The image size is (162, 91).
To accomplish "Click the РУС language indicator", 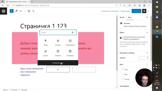I will point(157,76).
